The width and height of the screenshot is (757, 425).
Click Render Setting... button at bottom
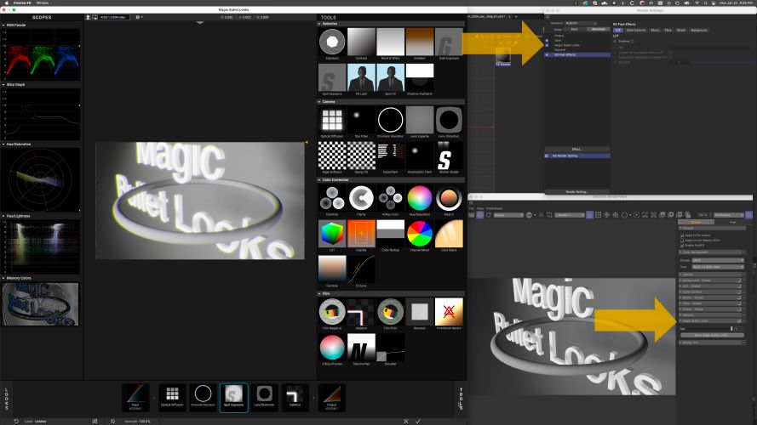577,192
